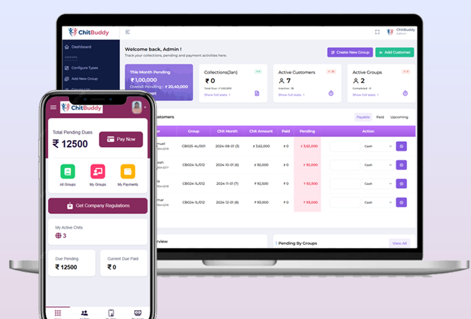Click Add Customer button
This screenshot has height=319, width=471.
click(x=395, y=52)
